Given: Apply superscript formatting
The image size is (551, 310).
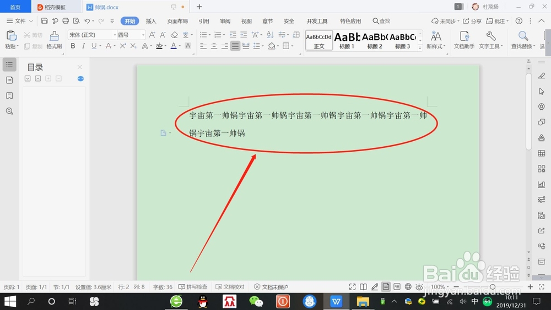Looking at the screenshot, I should click(x=123, y=46).
